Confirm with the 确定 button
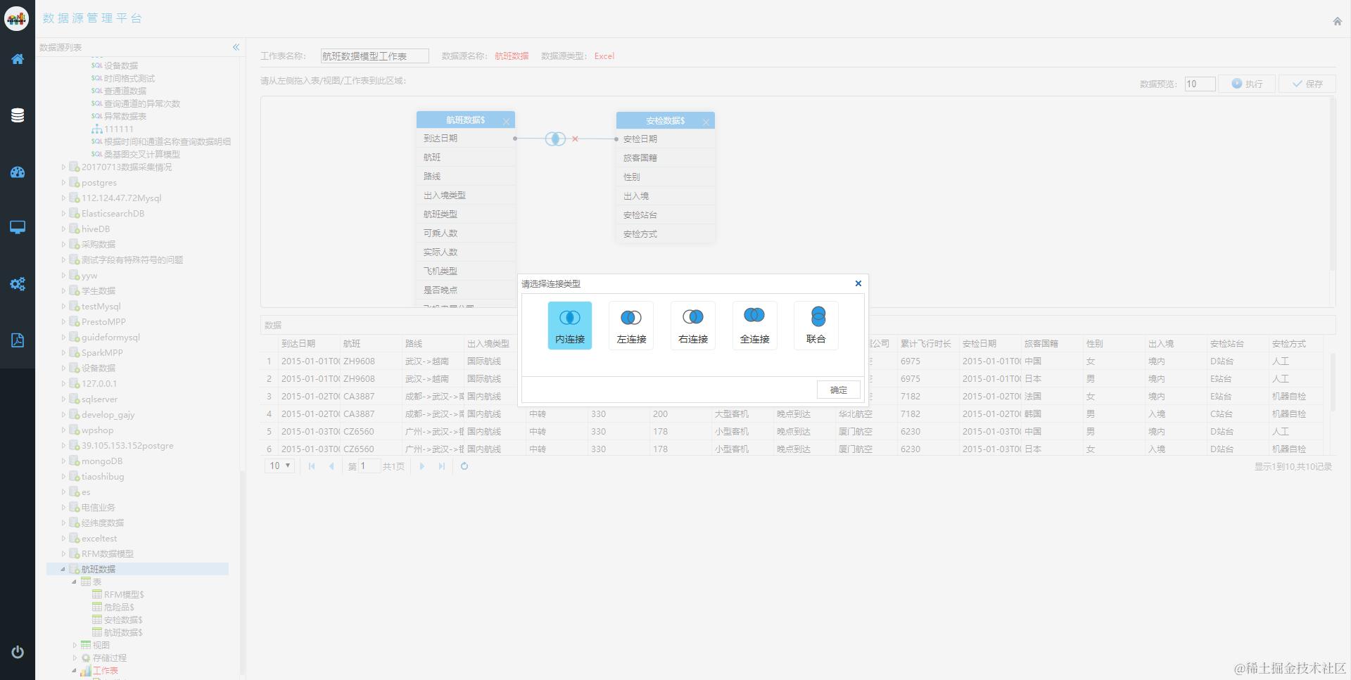1351x680 pixels. click(839, 390)
